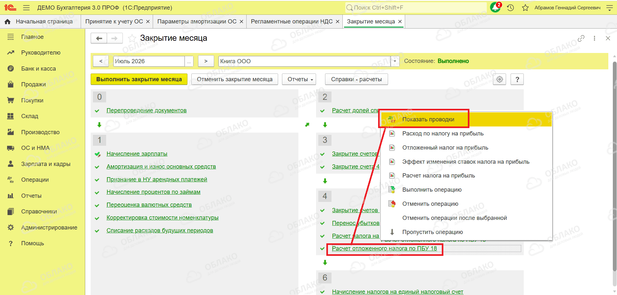Image resolution: width=617 pixels, height=295 pixels.
Task: Open the form's more actions menu
Action: [x=594, y=38]
